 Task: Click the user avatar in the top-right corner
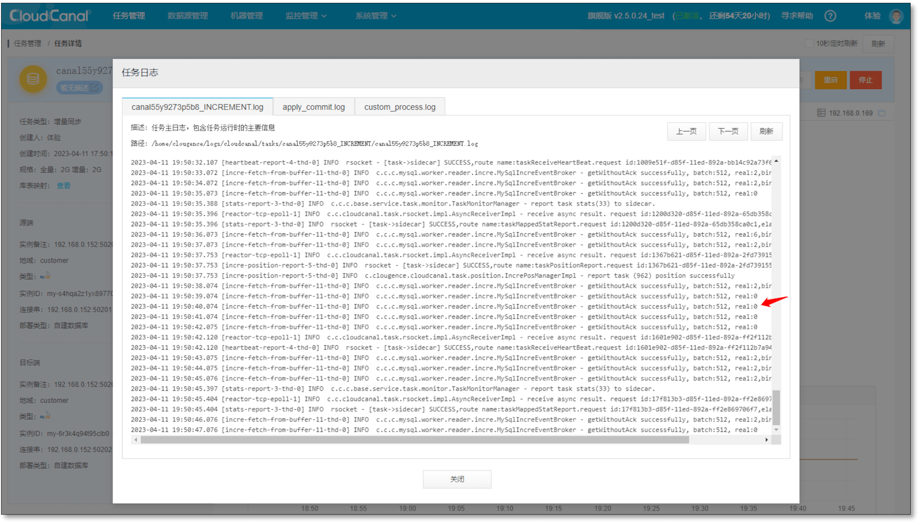pyautogui.click(x=896, y=15)
